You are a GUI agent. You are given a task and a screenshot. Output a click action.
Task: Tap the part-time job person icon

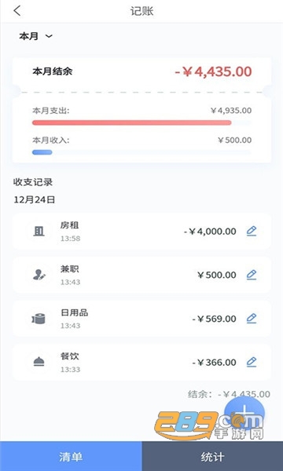[x=39, y=275]
